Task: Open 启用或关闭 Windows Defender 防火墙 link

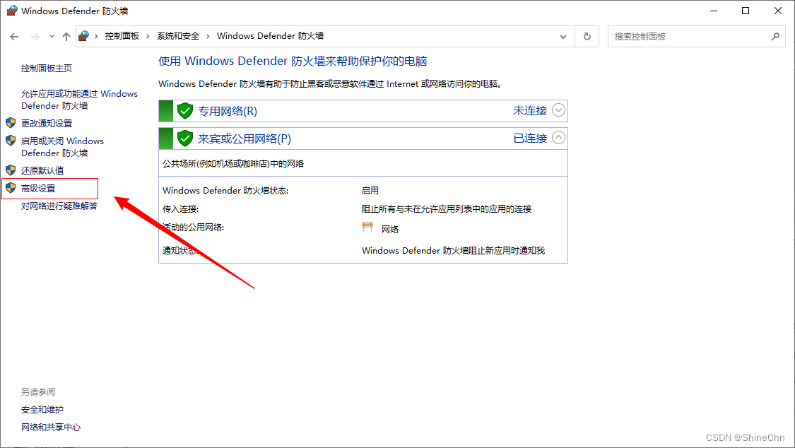Action: [x=62, y=147]
